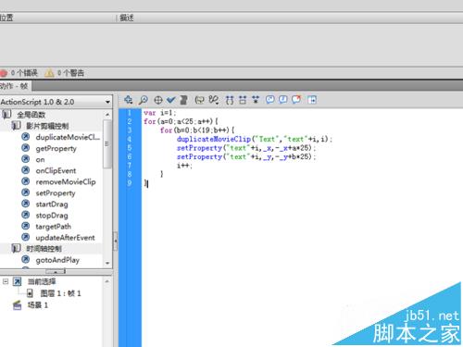Click Remove comment icon

tap(296, 99)
